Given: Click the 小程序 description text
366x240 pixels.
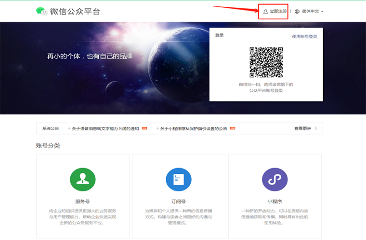Looking at the screenshot, I should point(274,217).
